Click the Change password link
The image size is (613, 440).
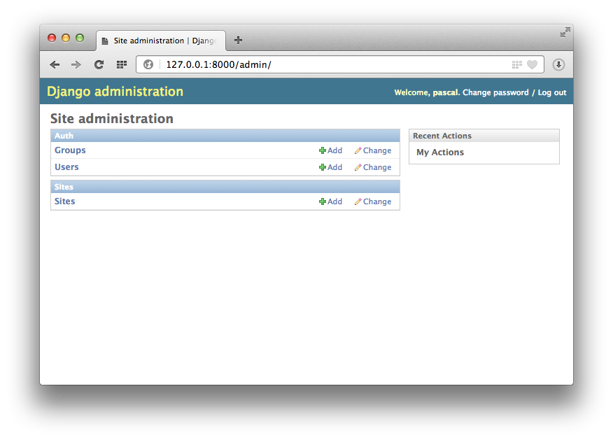click(x=495, y=92)
